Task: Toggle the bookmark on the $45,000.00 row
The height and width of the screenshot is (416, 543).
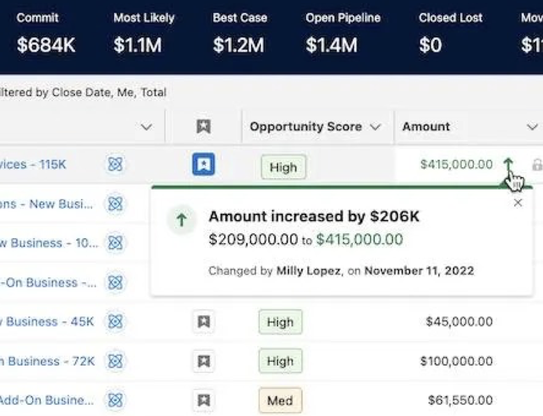Action: tap(203, 322)
